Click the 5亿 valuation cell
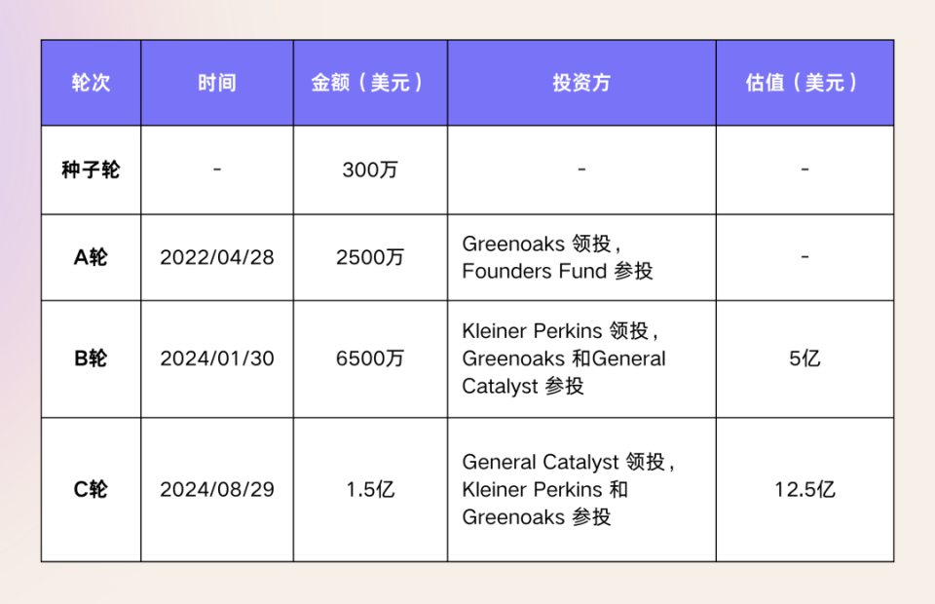This screenshot has height=604, width=935. pyautogui.click(x=804, y=359)
